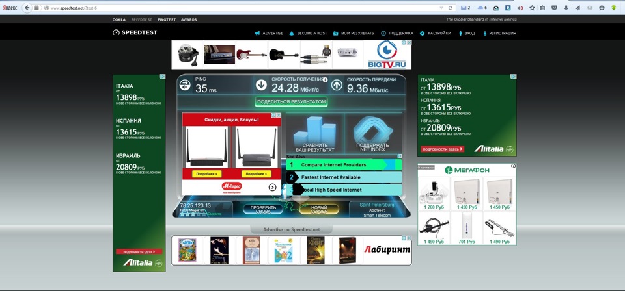Click the SPEEDTEST logo
This screenshot has width=625, height=291.
coord(135,32)
